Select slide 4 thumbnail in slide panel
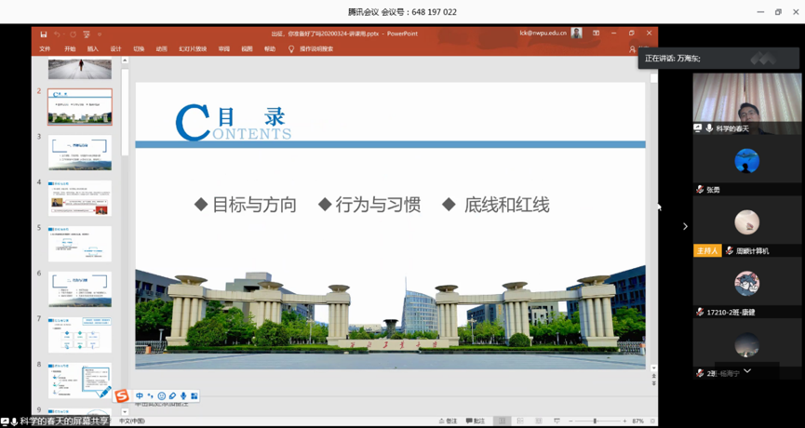 coord(80,198)
